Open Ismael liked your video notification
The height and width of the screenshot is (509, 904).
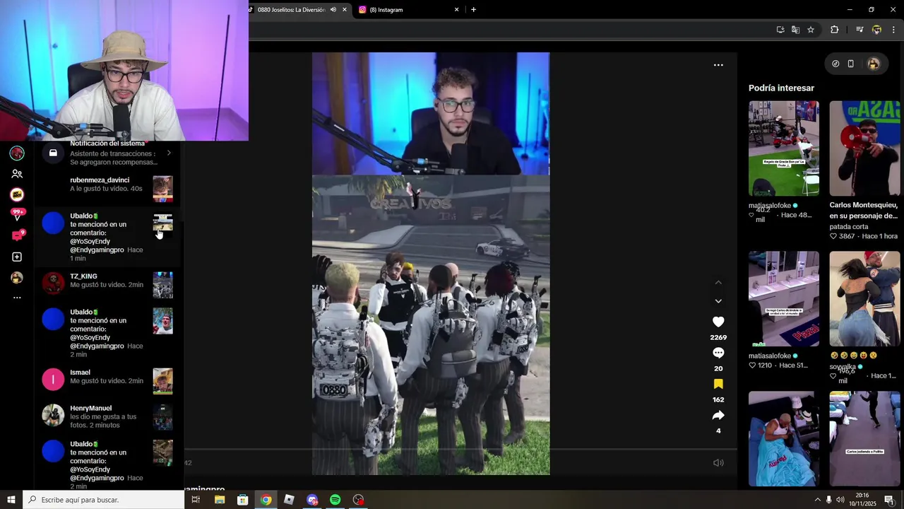108,380
